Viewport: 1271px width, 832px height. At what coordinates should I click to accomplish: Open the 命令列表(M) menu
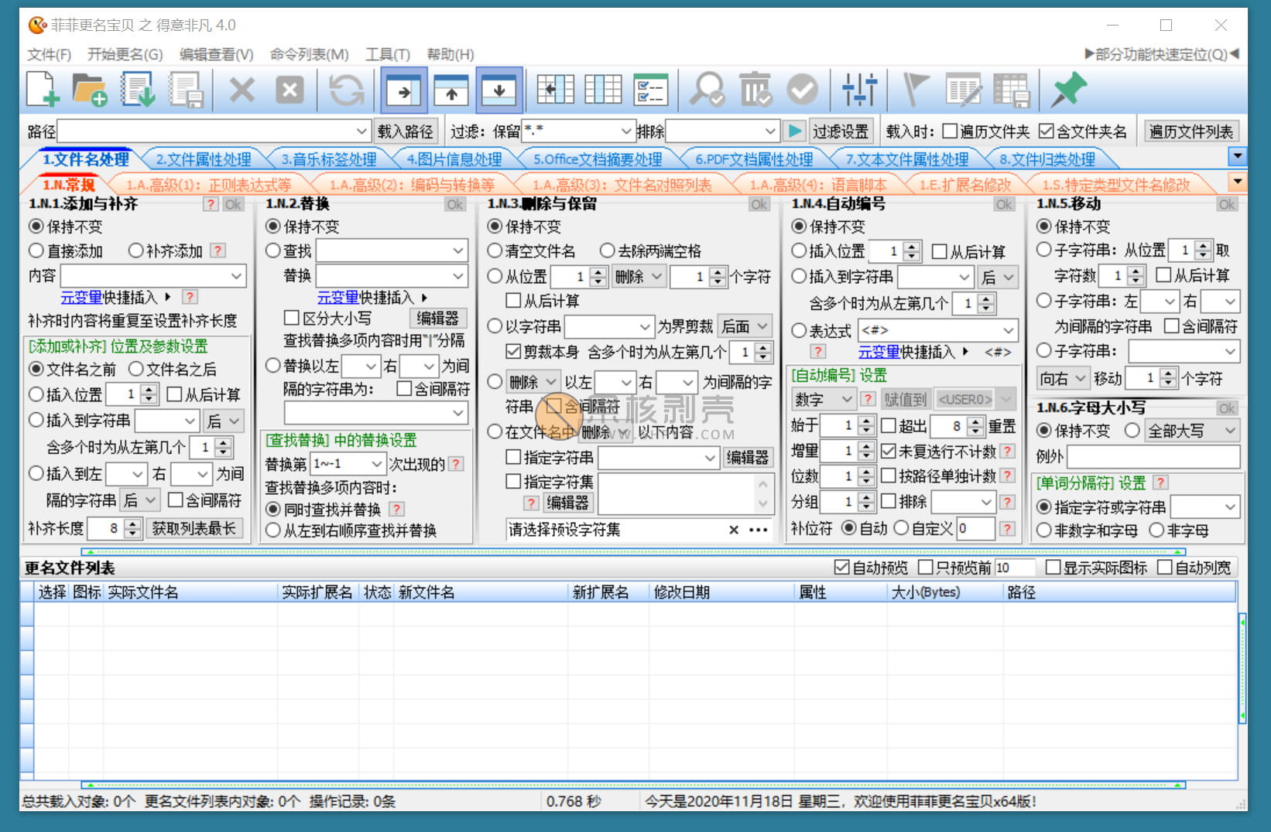tap(309, 54)
